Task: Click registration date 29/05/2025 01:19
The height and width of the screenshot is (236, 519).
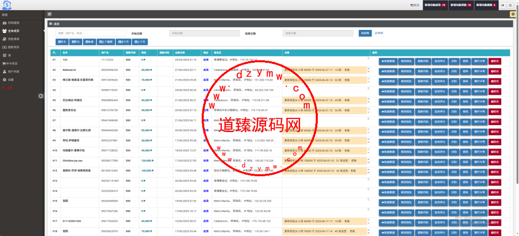Action: (x=186, y=60)
